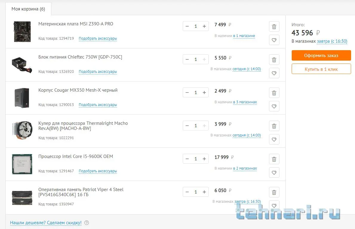Open Chieftec power supply thumbnail
Screen dimensions: 355x229
(22, 65)
